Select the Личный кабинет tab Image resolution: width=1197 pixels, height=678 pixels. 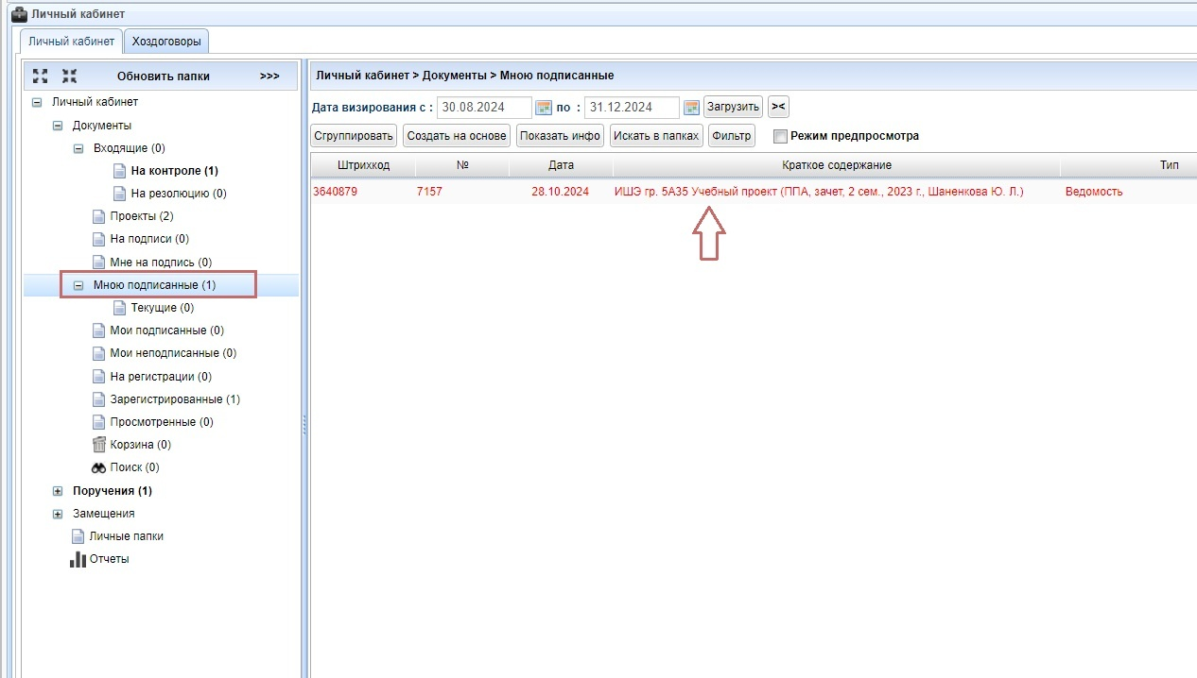pos(72,42)
